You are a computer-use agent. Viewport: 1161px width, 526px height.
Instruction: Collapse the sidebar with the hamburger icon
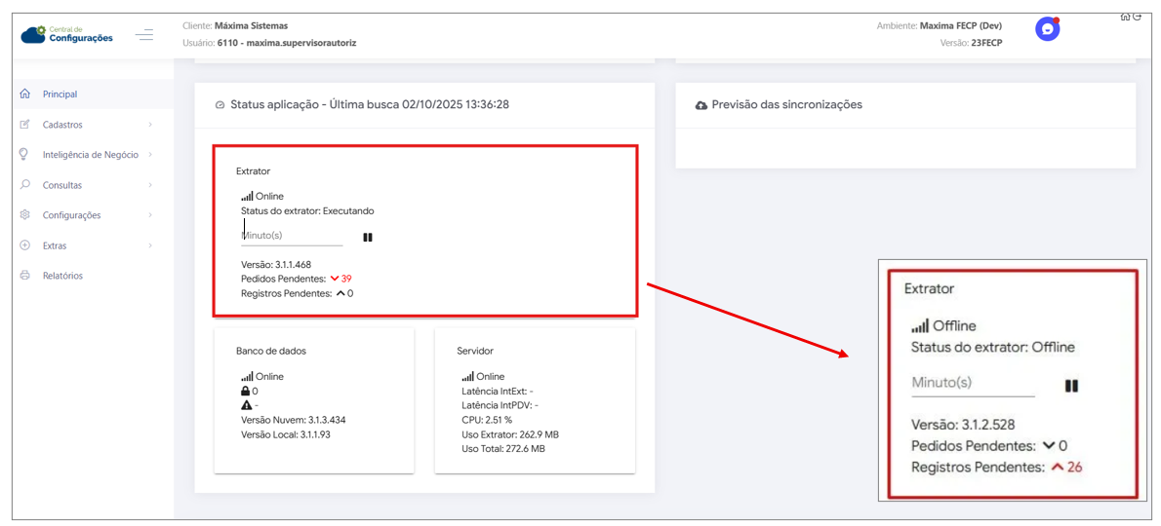tap(144, 34)
